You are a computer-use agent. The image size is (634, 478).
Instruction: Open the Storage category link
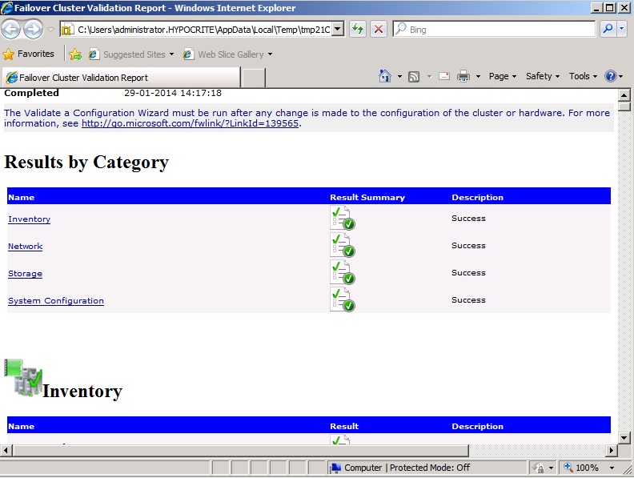(x=25, y=273)
